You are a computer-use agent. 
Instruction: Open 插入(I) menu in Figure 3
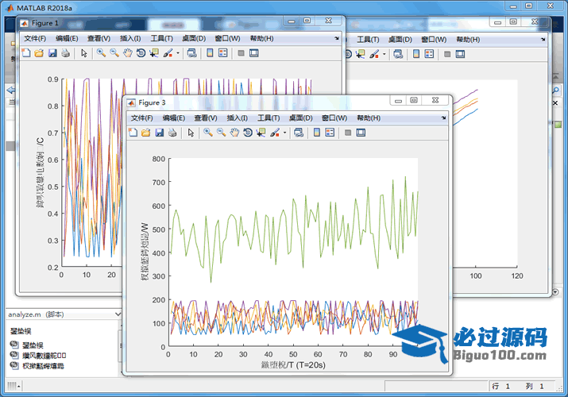pos(237,118)
